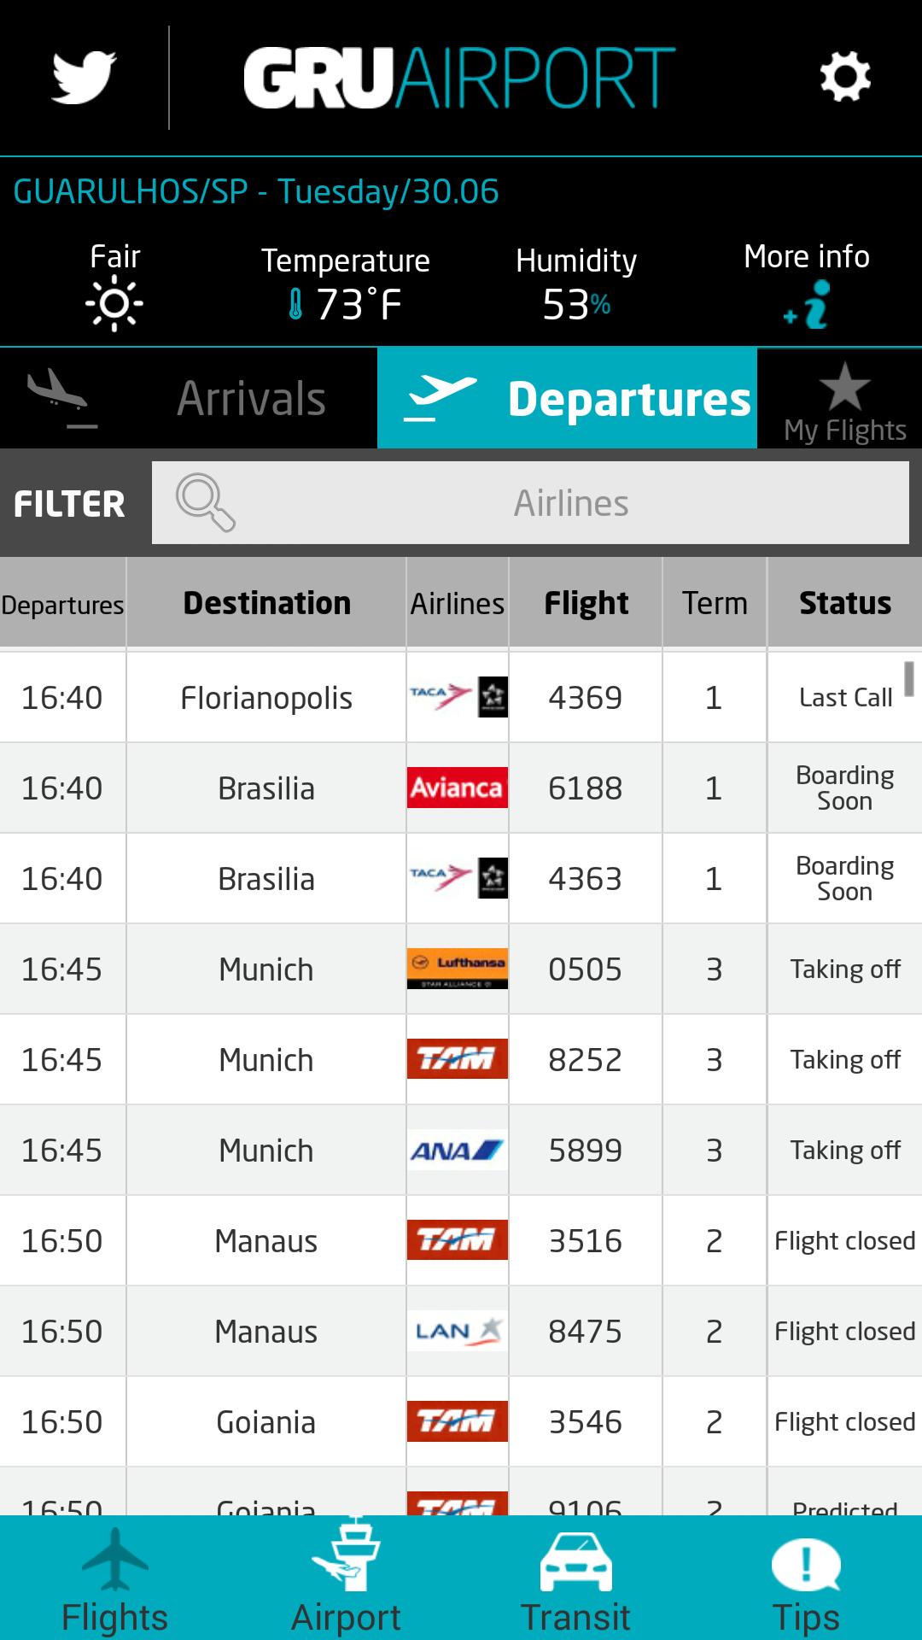Open the Airport control tower section

click(346, 1580)
